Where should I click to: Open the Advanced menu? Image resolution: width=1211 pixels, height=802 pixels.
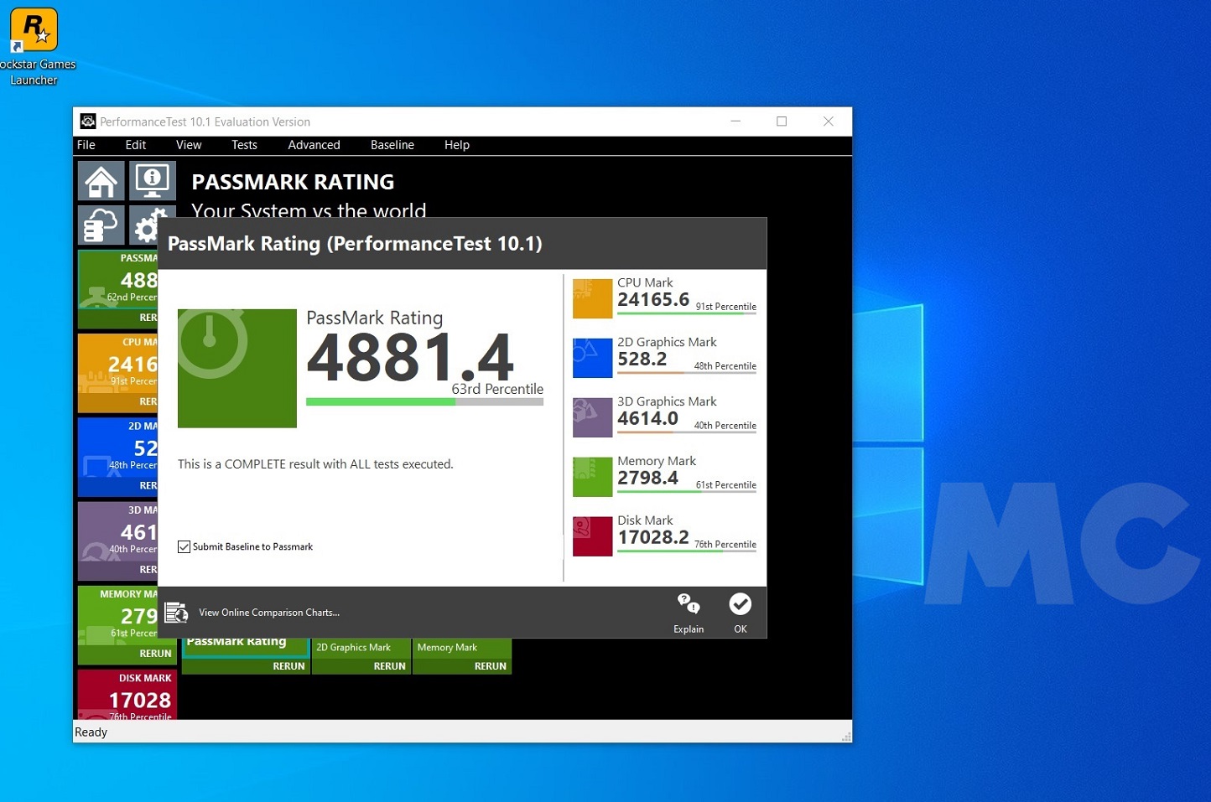coord(314,145)
